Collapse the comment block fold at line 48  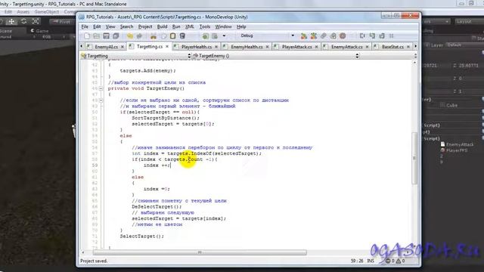click(x=101, y=100)
